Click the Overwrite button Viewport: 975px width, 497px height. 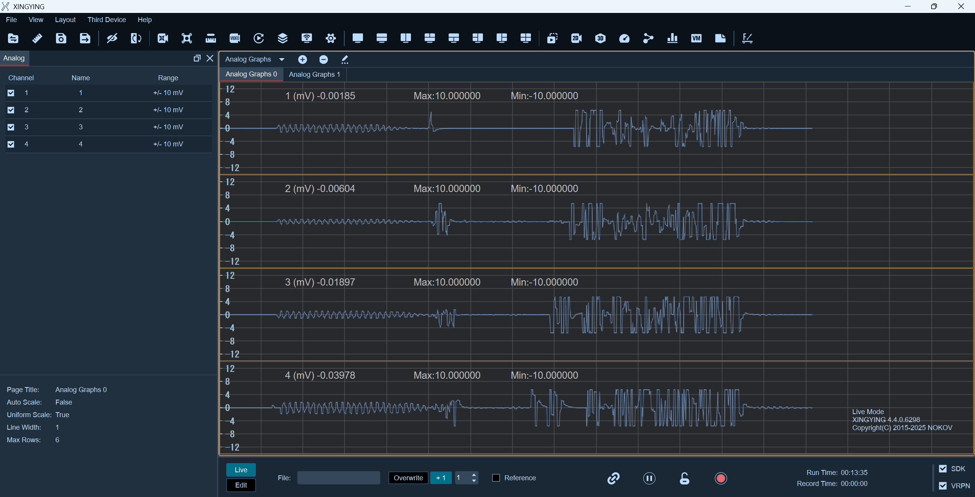408,478
